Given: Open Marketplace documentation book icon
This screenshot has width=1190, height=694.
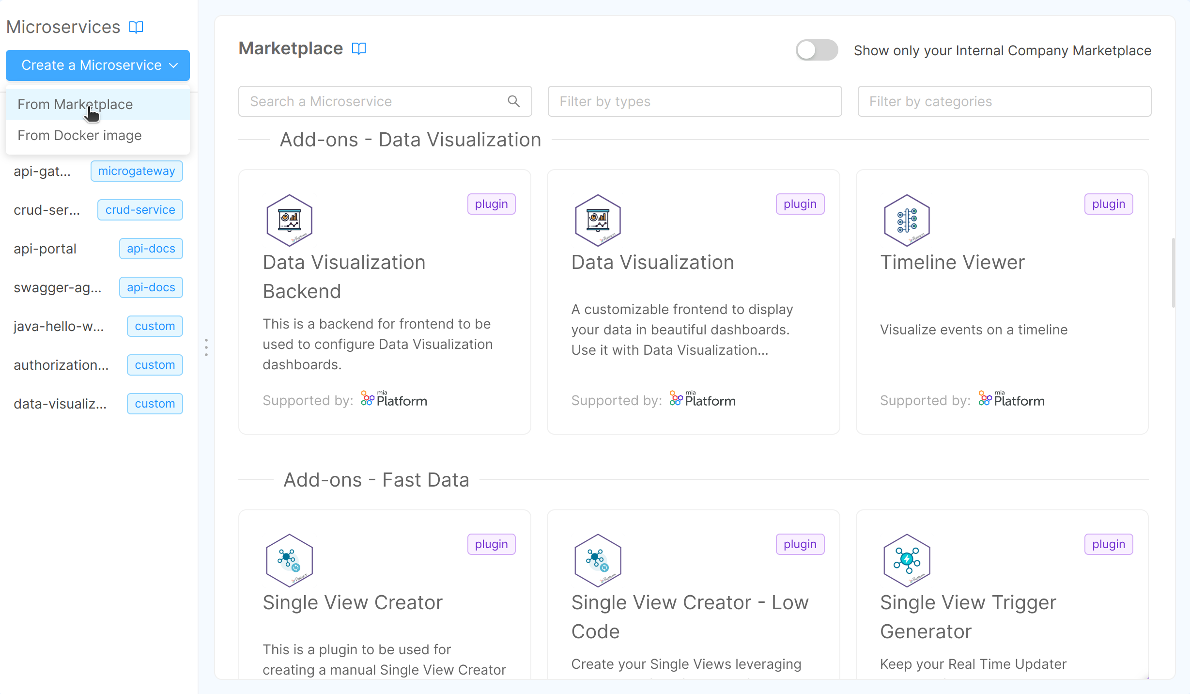Looking at the screenshot, I should pos(359,48).
